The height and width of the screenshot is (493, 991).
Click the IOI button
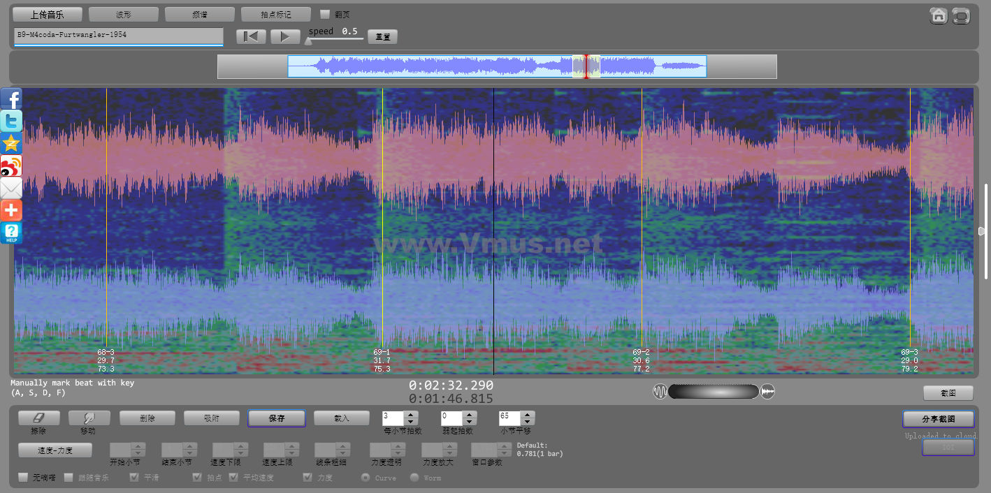pyautogui.click(x=948, y=447)
